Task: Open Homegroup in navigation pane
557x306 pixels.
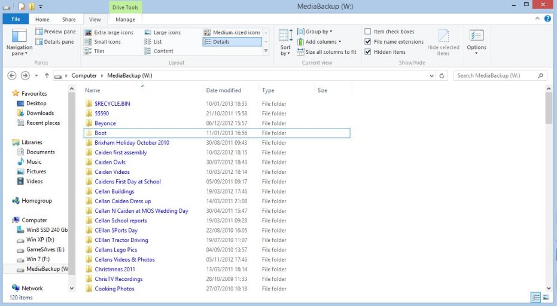Action: pos(32,201)
